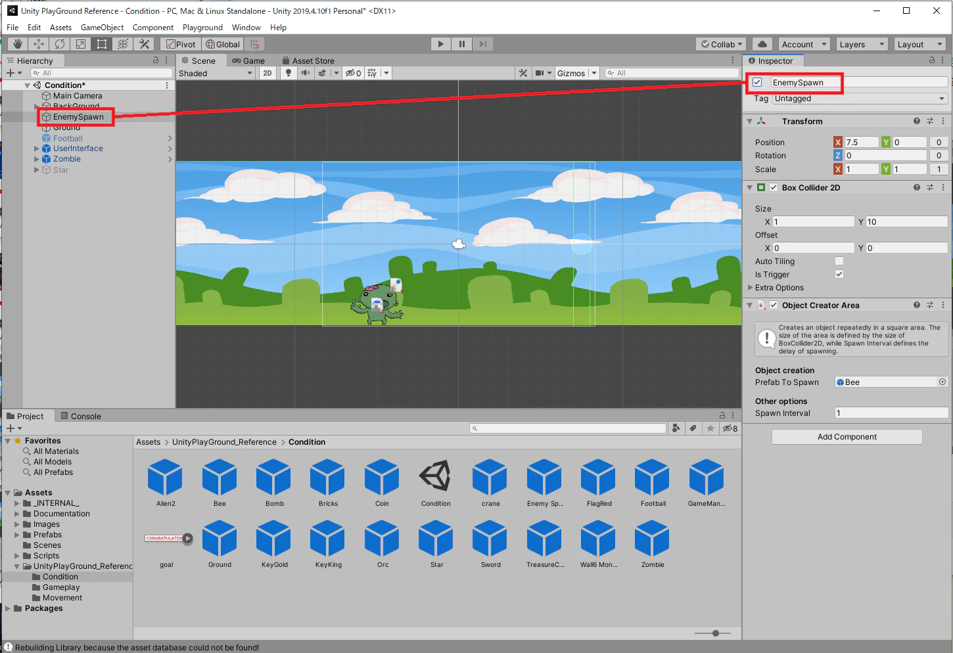This screenshot has height=653, width=953.
Task: Click the cloud services icon
Action: [762, 44]
